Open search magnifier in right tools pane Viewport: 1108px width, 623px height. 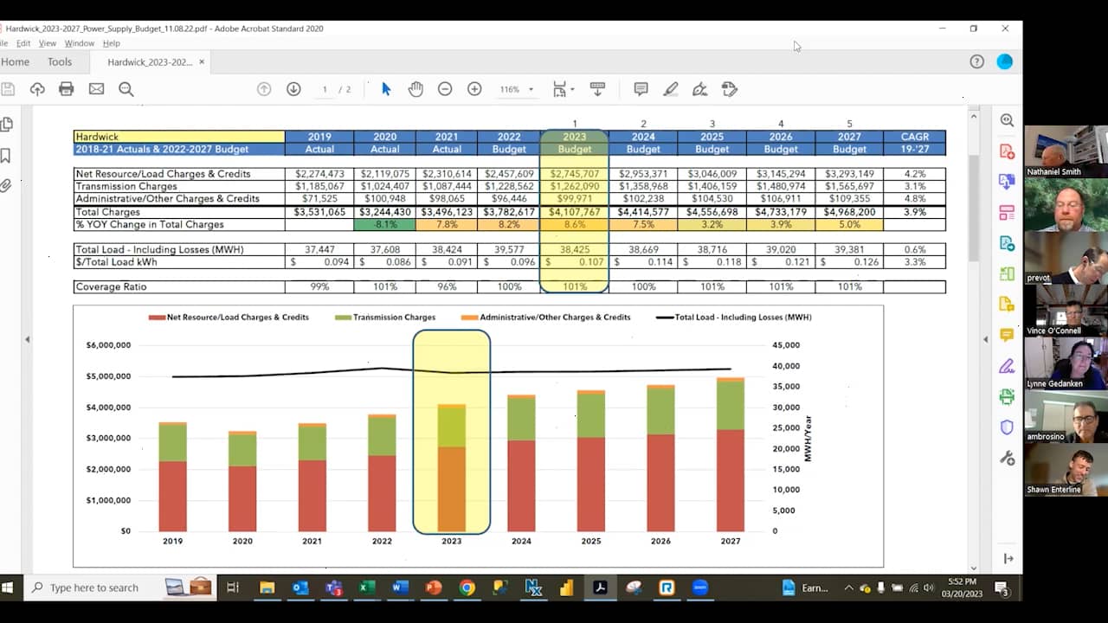[x=1007, y=121]
